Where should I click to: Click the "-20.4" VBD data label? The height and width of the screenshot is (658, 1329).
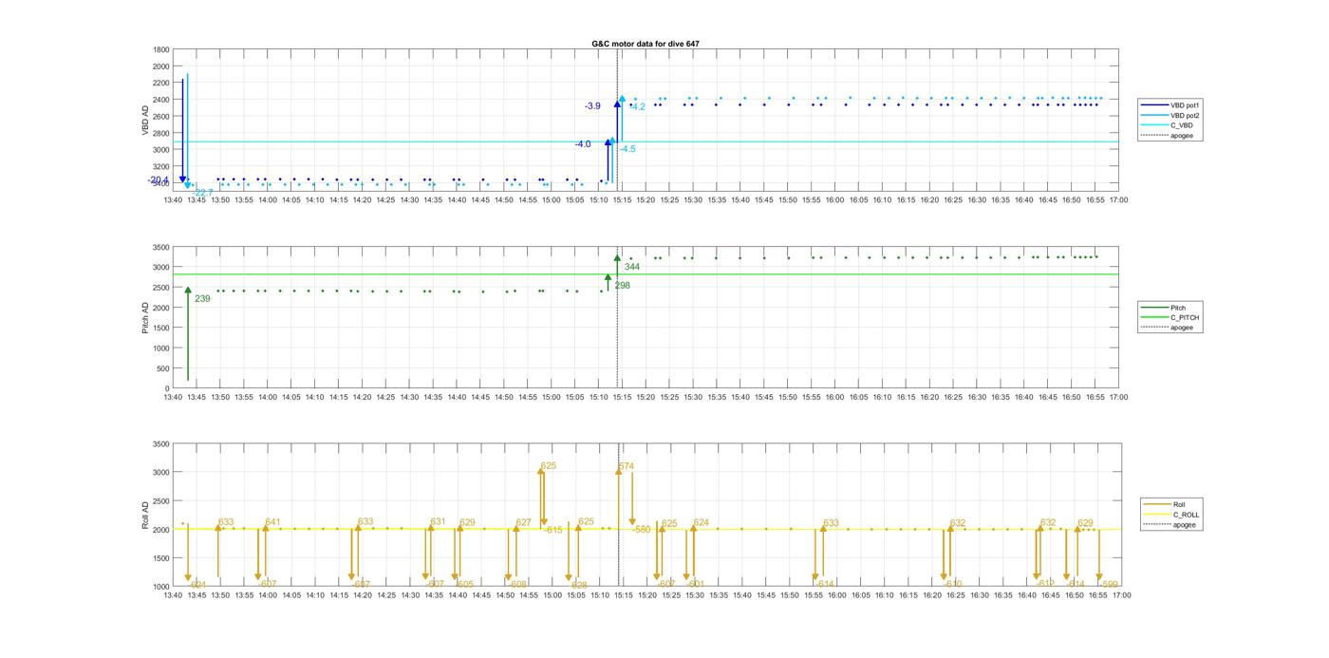pos(159,179)
